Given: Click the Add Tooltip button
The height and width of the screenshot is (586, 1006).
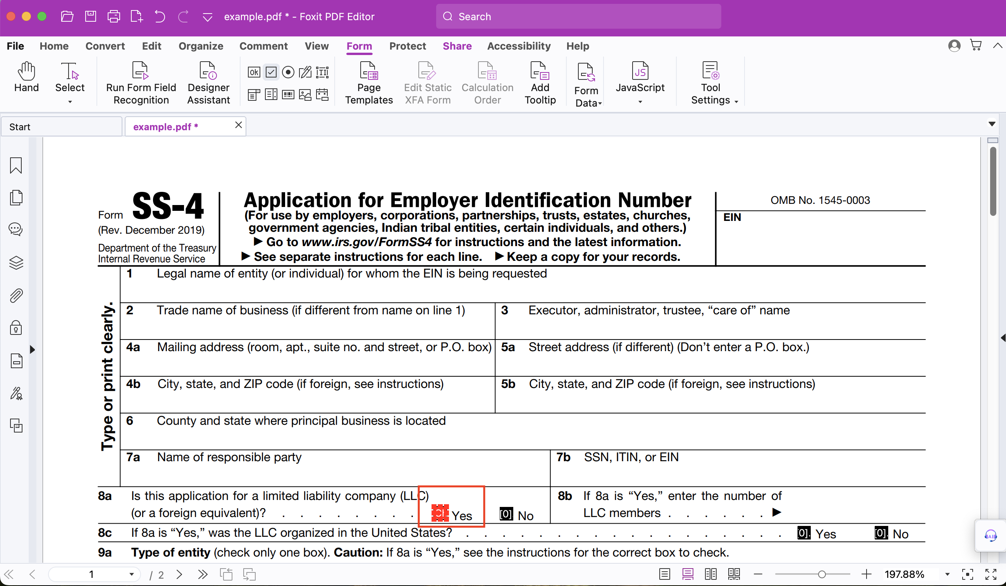Looking at the screenshot, I should coord(540,83).
